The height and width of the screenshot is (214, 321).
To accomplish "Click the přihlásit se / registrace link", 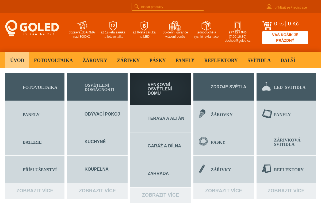I will coord(291,7).
